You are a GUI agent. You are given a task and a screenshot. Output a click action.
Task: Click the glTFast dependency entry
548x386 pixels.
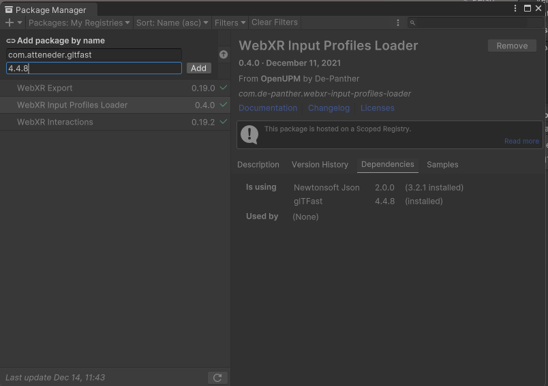pyautogui.click(x=308, y=202)
